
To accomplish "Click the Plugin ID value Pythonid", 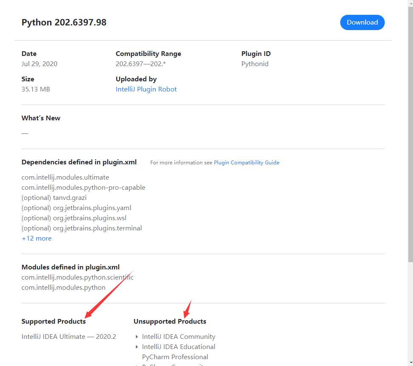I will click(255, 64).
